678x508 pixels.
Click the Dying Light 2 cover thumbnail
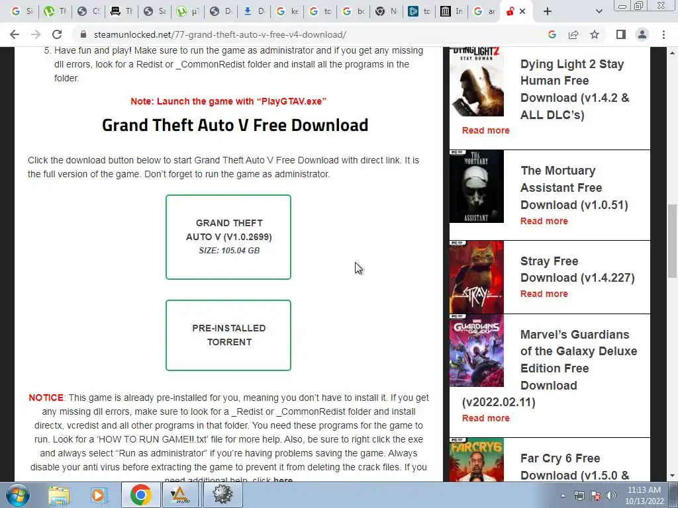coord(477,81)
